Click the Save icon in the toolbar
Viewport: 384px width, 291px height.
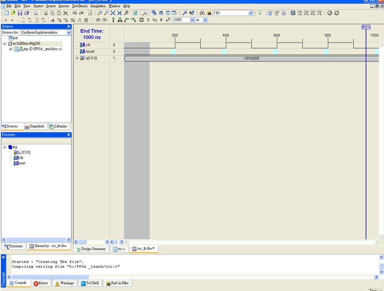[x=20, y=13]
